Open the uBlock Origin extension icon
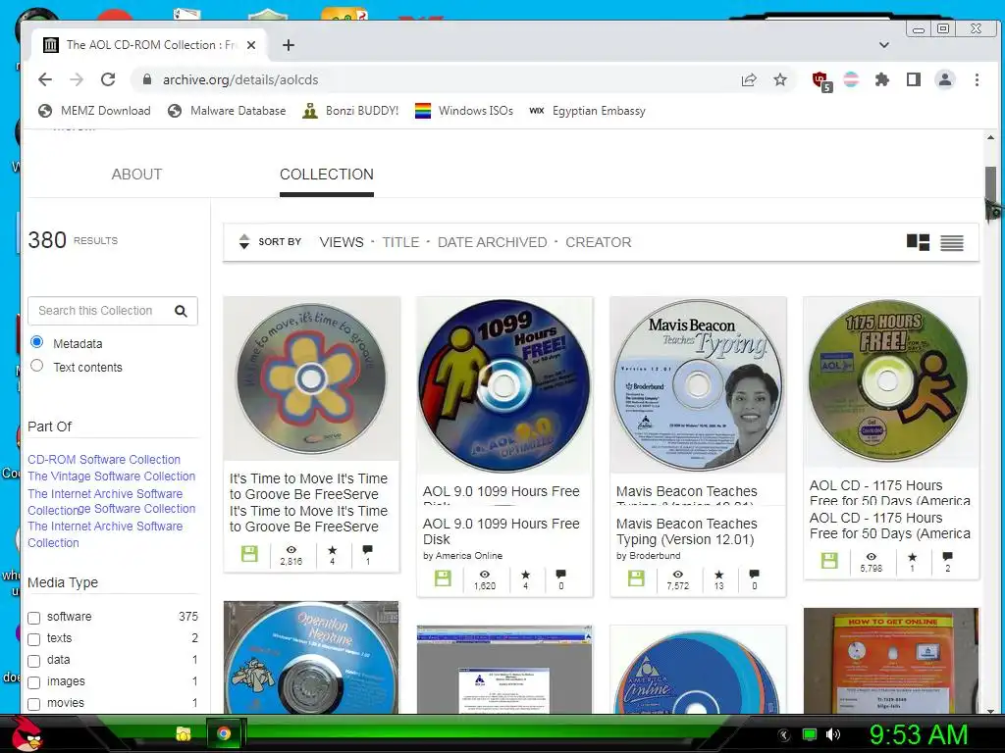The image size is (1005, 753). click(x=821, y=81)
